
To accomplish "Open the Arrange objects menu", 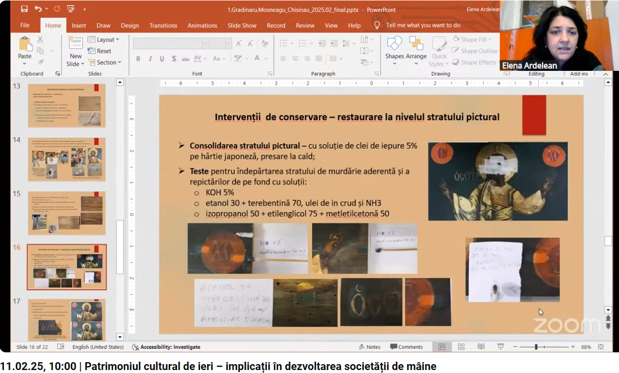I will click(x=416, y=51).
